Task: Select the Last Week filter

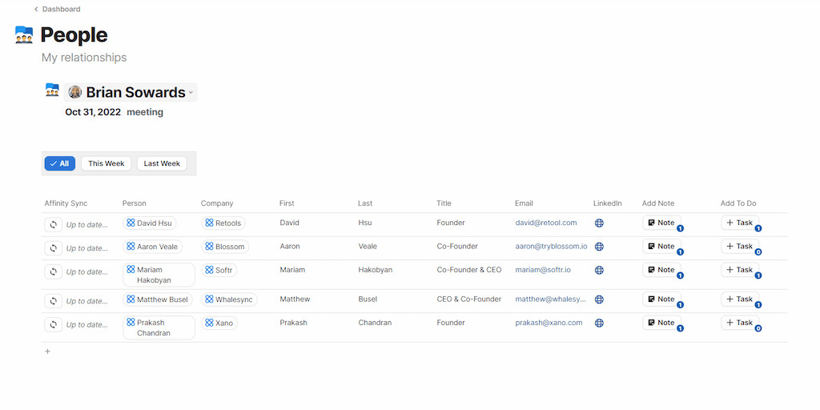Action: coord(162,163)
